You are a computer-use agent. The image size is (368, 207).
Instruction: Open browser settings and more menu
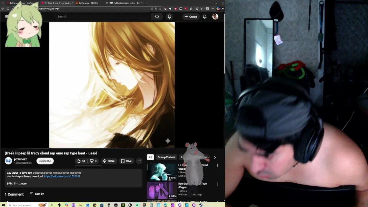coord(212,9)
